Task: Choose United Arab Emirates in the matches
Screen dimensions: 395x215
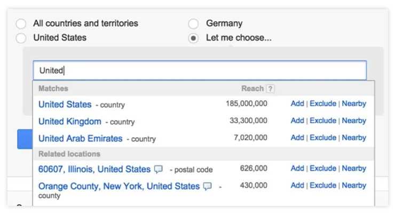Action: pos(80,138)
